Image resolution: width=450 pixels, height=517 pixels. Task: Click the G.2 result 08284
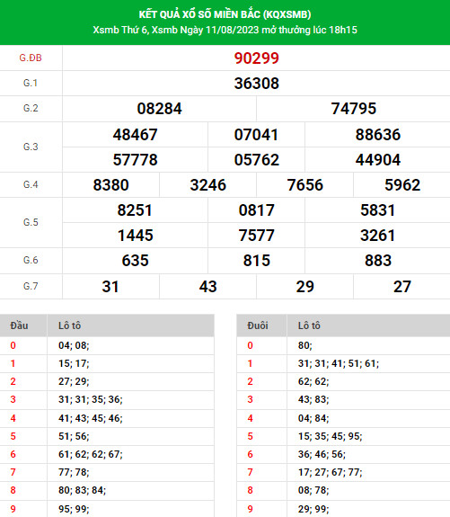[x=159, y=109]
